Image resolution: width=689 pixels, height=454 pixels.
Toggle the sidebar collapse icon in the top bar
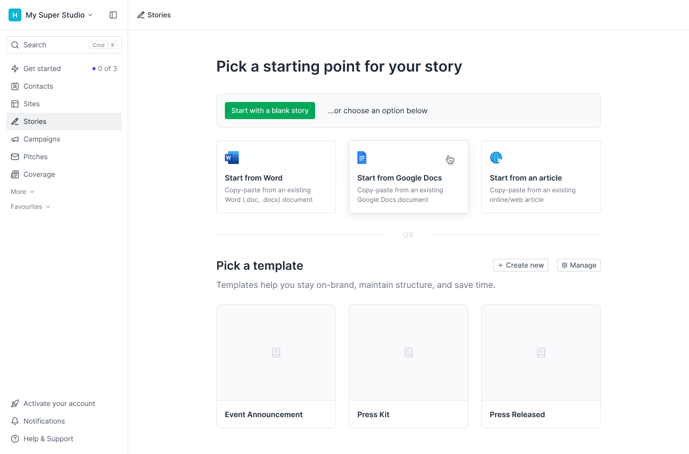click(x=113, y=15)
